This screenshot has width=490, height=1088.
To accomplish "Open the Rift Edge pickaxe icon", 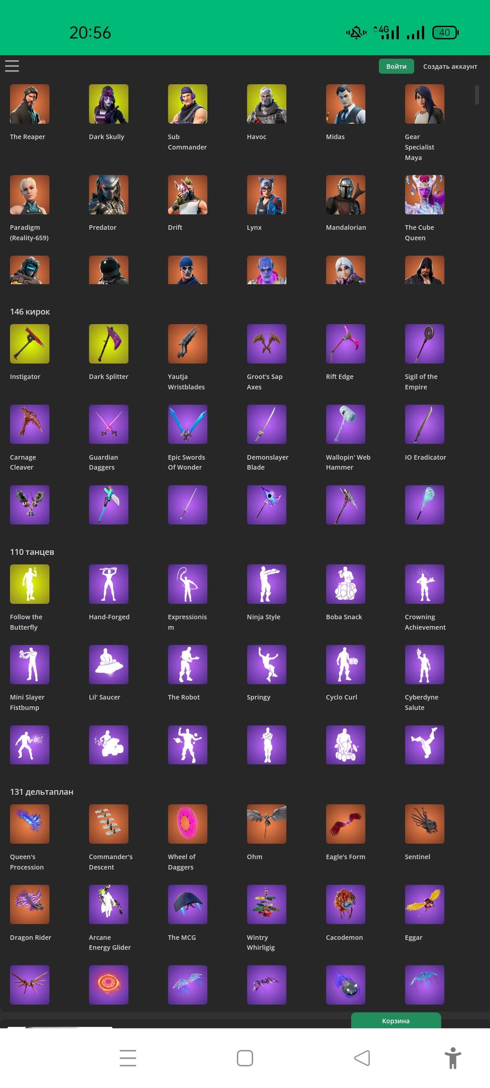I will [346, 343].
